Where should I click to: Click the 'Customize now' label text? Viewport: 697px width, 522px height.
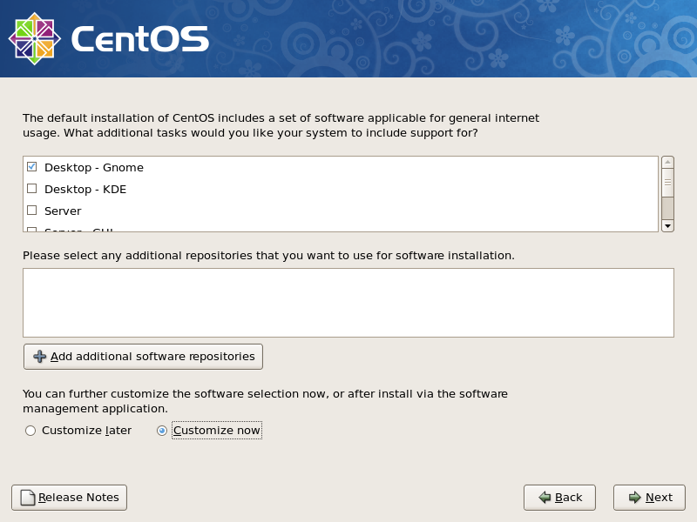pyautogui.click(x=216, y=431)
